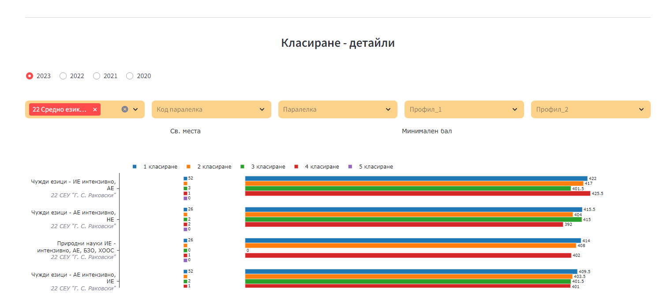Clear all selections in school filter

pos(125,109)
